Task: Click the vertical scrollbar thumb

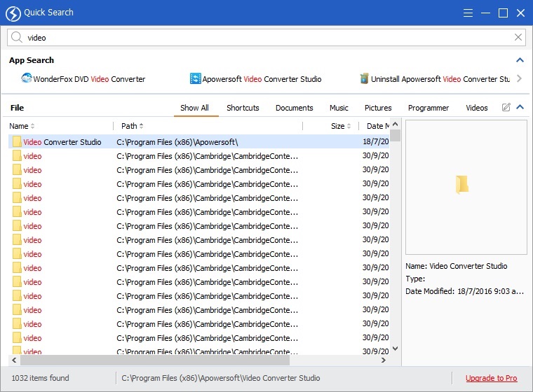Action: click(395, 135)
